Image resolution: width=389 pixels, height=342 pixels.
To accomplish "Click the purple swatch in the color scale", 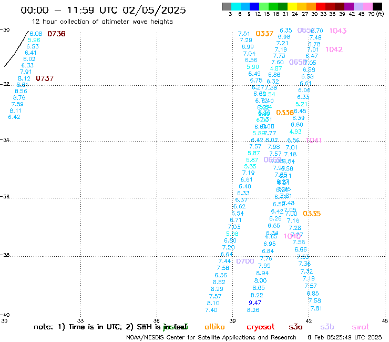I will (349, 6).
